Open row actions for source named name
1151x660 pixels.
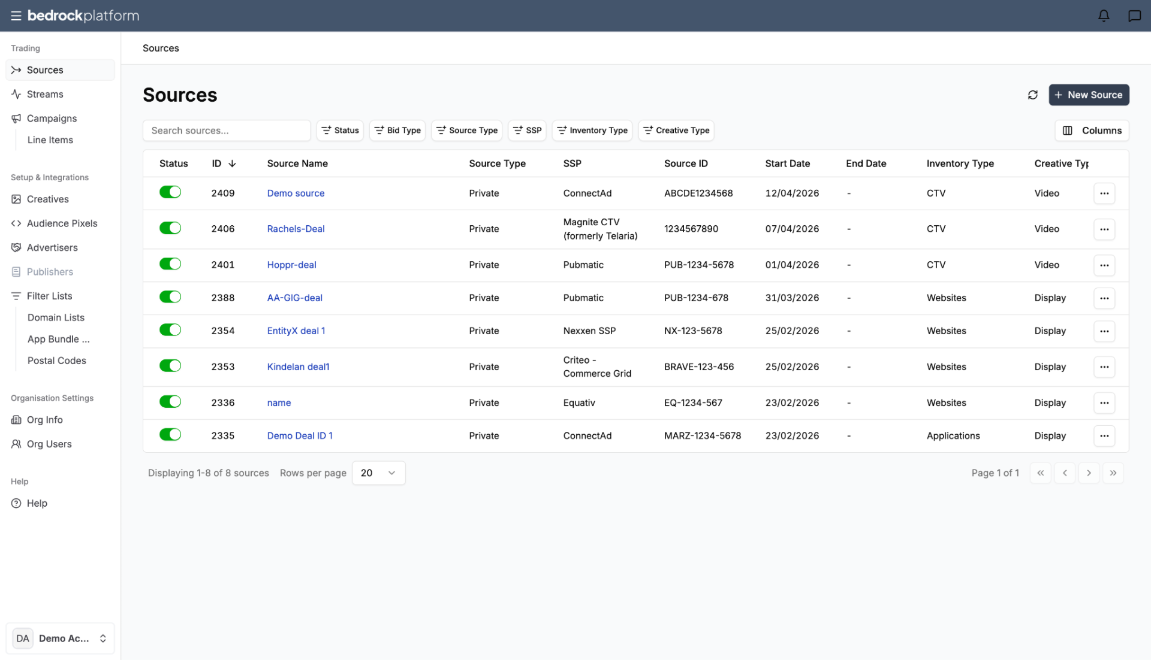point(1104,402)
